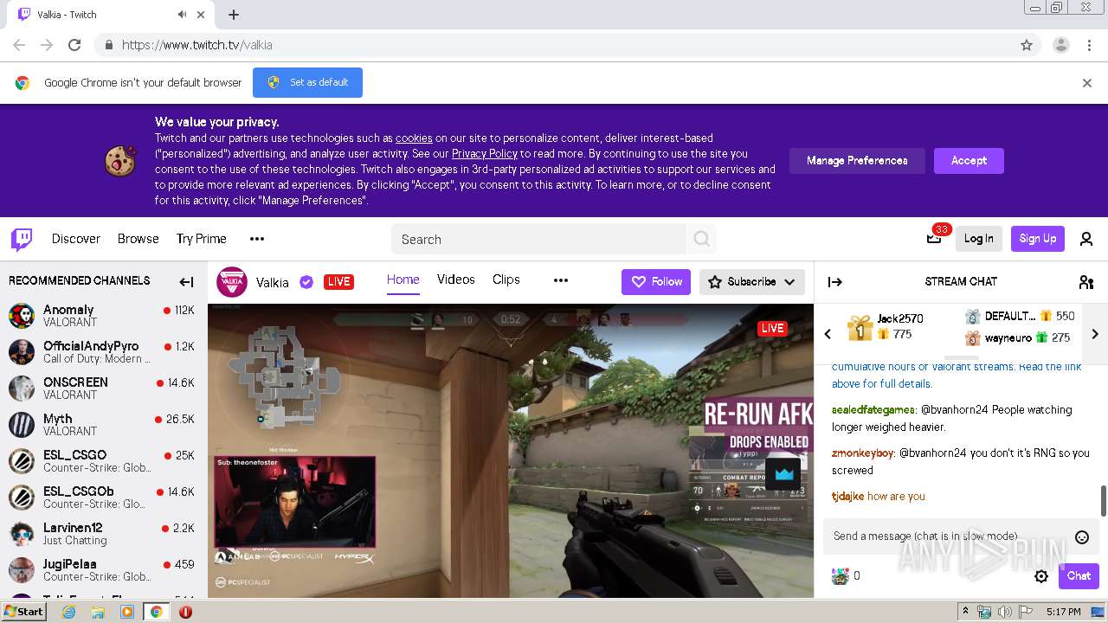Focus the Twitch search field
The width and height of the screenshot is (1108, 623).
[x=539, y=239]
